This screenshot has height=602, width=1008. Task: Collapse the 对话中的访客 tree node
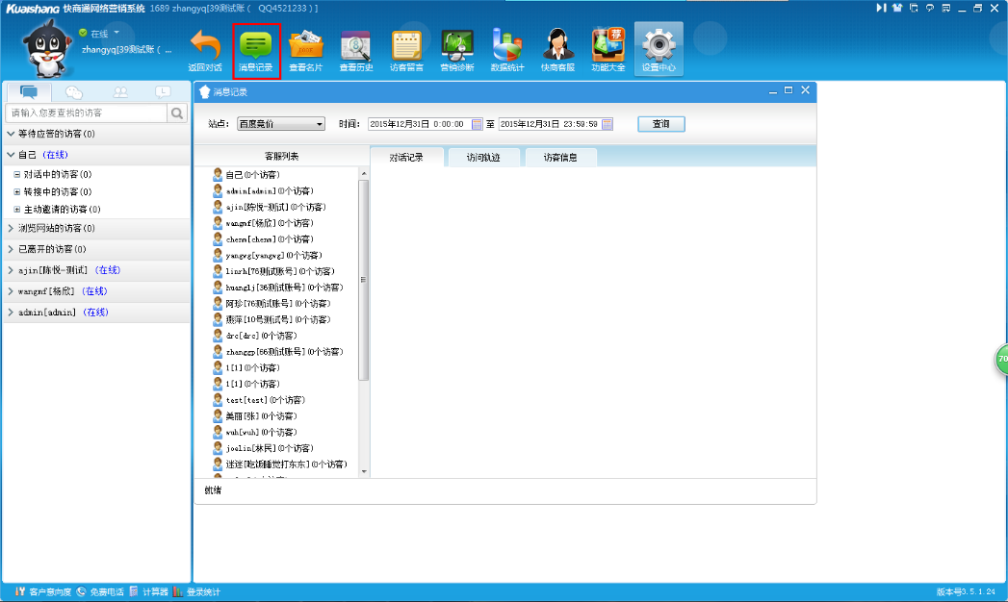[16, 175]
